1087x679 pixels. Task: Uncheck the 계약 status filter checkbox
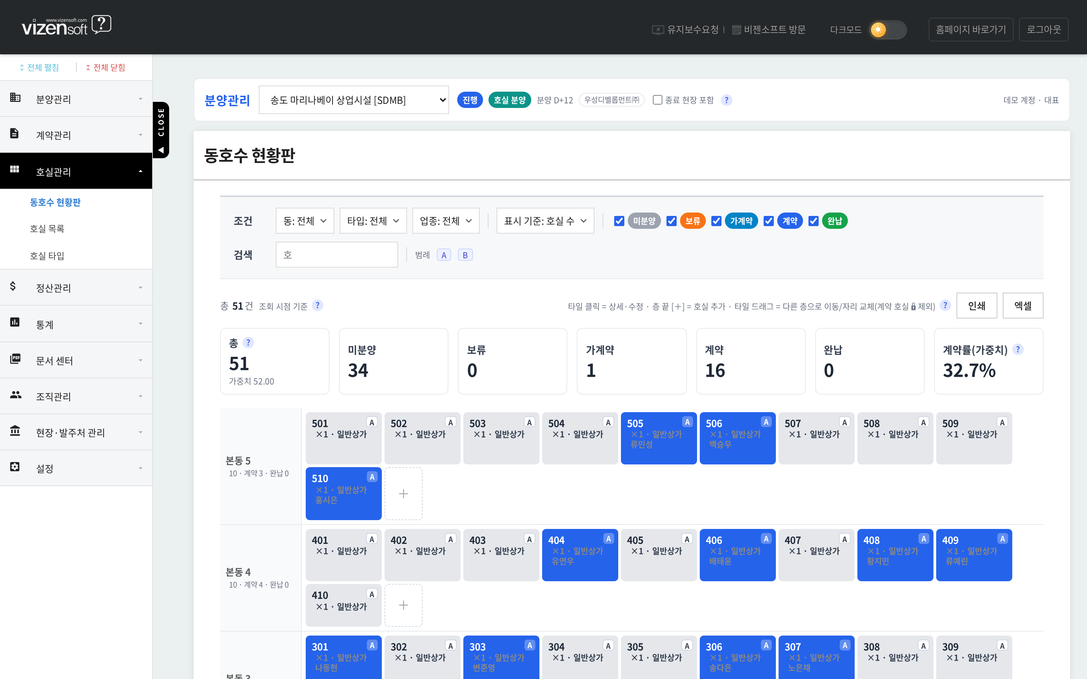pyautogui.click(x=768, y=221)
